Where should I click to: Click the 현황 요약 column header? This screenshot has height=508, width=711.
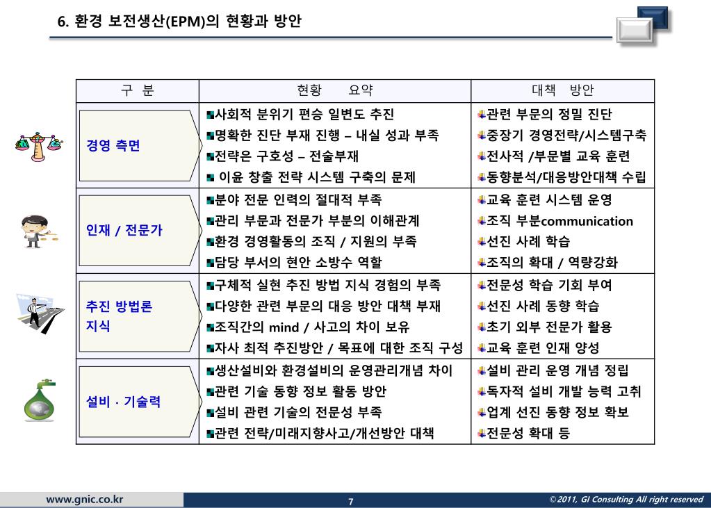pos(334,90)
